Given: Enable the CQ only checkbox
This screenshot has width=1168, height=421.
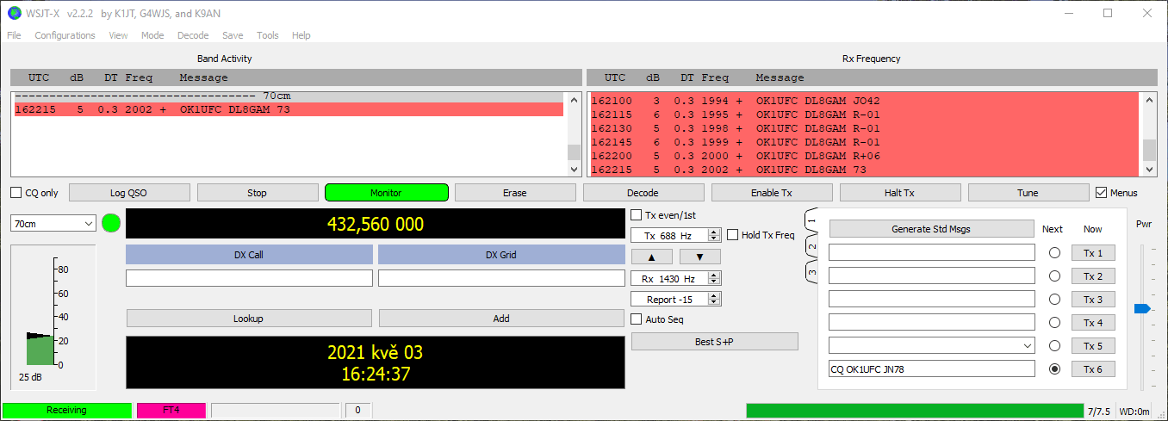Looking at the screenshot, I should pyautogui.click(x=16, y=193).
